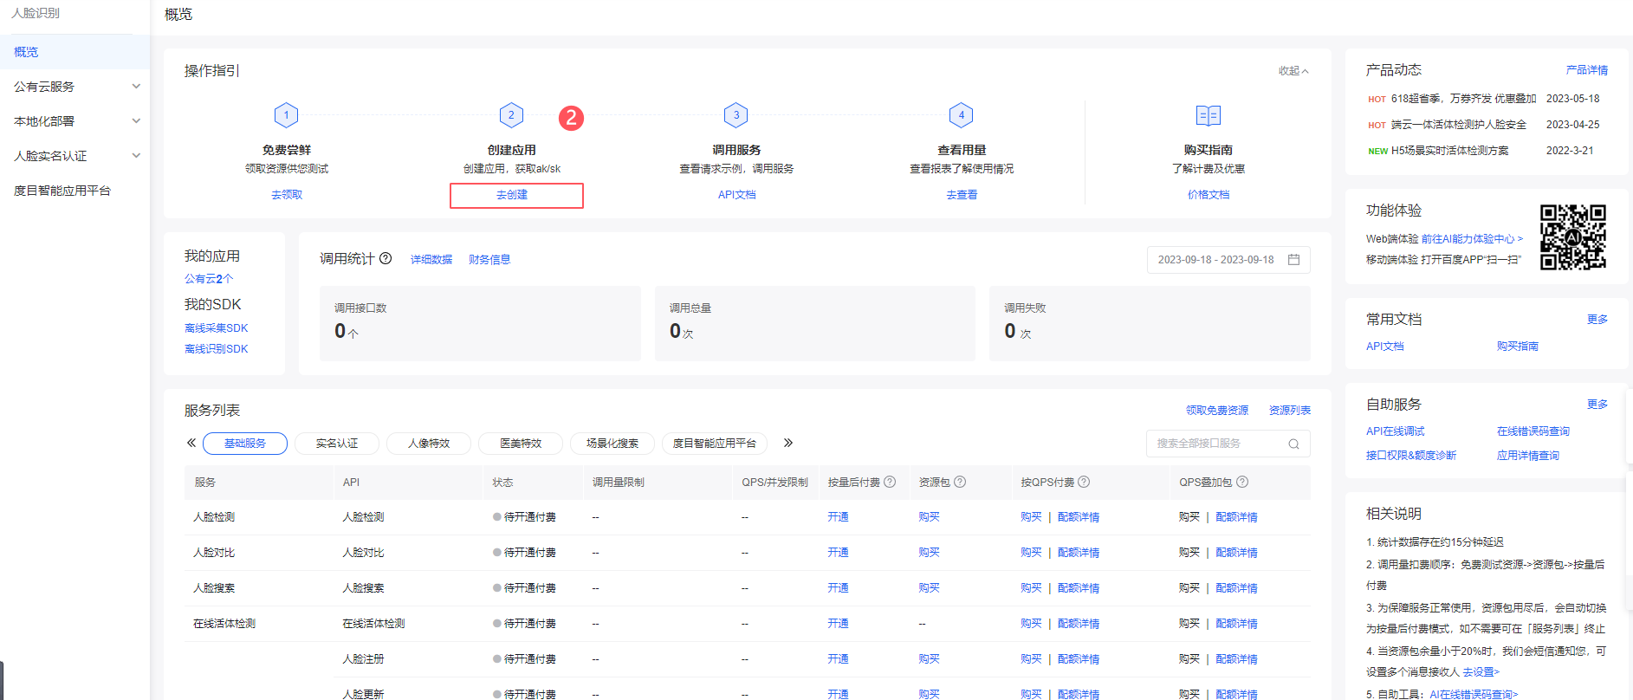Screen dimensions: 1633x700
Task: Open the 618超省季 news item
Action: tap(1463, 99)
